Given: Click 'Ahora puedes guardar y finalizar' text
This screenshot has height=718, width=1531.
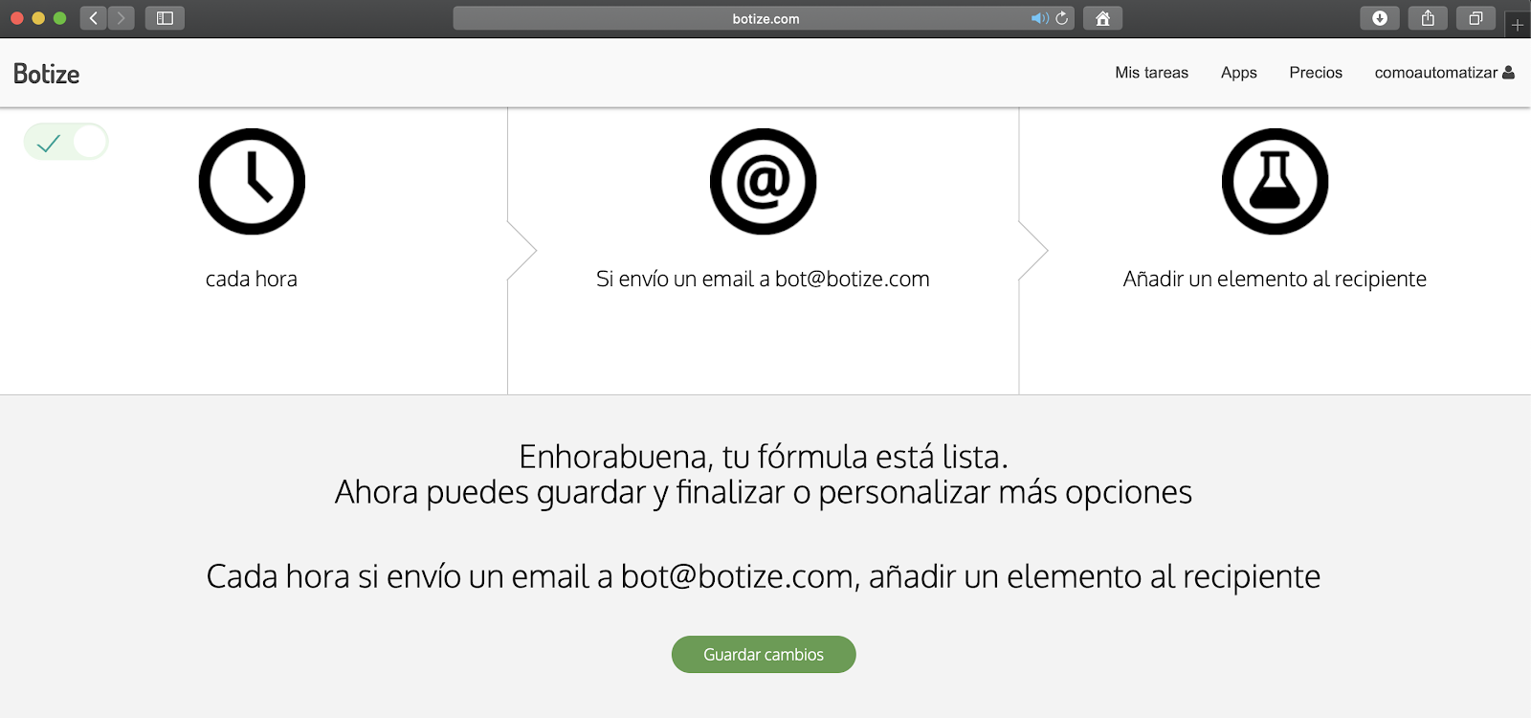Looking at the screenshot, I should click(764, 492).
